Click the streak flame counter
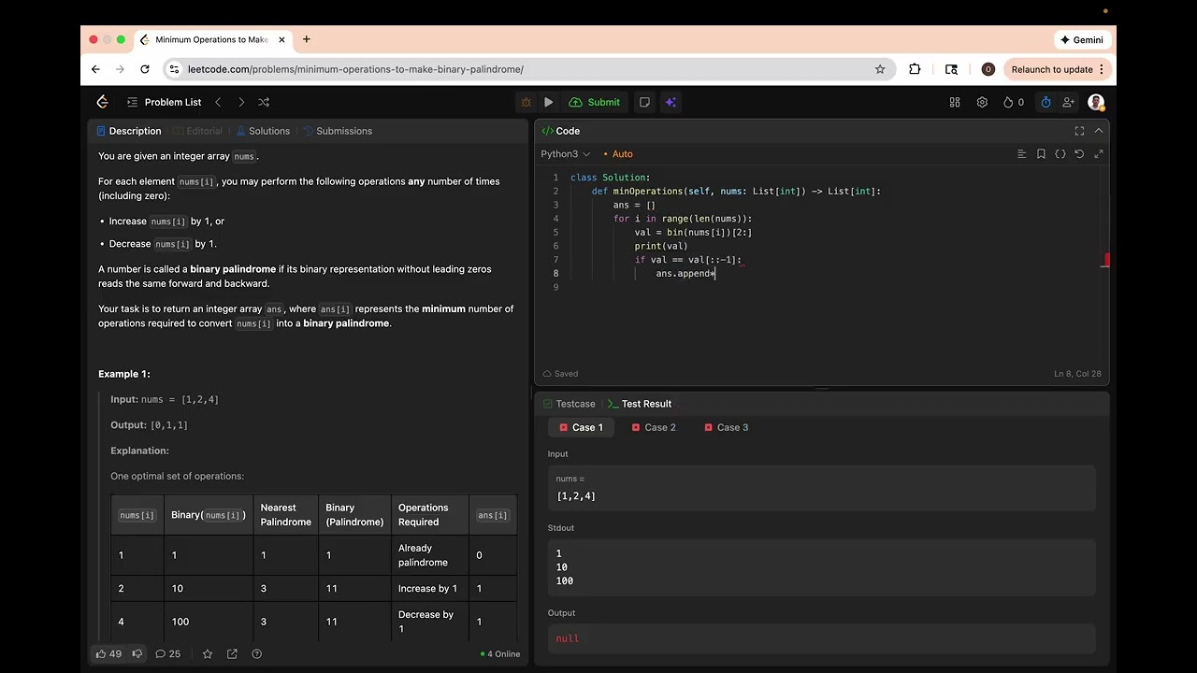 click(x=1014, y=102)
